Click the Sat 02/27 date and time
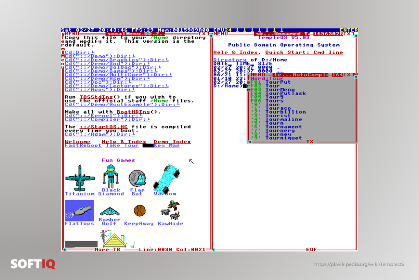419x280 pixels. (95, 30)
